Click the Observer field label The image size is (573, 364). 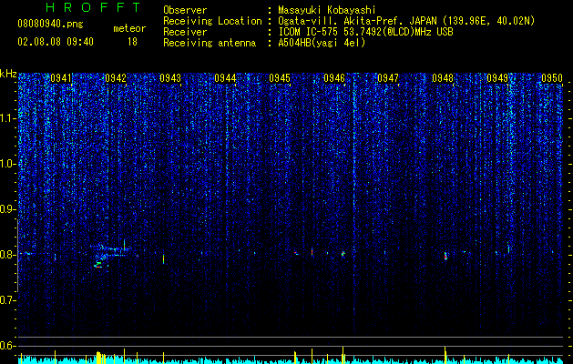pyautogui.click(x=185, y=10)
